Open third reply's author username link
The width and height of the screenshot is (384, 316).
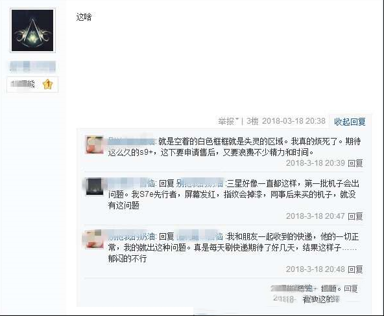(x=132, y=236)
